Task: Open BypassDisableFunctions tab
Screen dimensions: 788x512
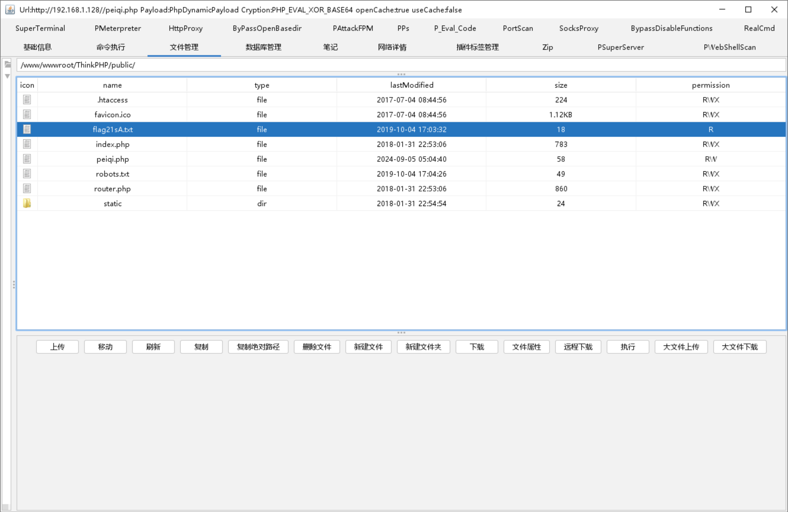Action: (671, 28)
